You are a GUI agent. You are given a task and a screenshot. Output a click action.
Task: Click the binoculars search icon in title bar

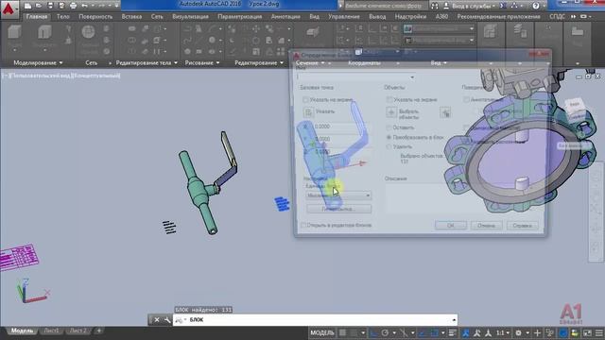coord(435,6)
